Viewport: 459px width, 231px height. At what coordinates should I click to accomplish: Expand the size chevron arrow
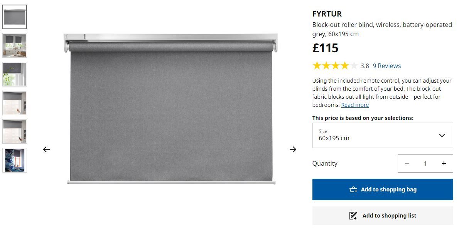tap(442, 135)
